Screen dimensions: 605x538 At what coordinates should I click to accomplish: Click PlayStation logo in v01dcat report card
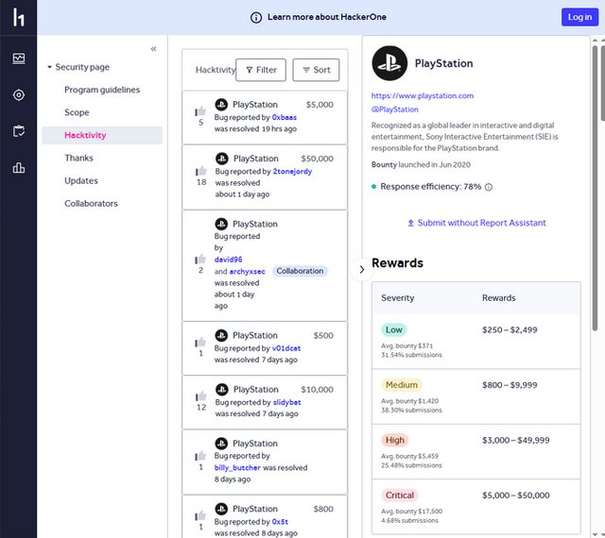pyautogui.click(x=221, y=335)
